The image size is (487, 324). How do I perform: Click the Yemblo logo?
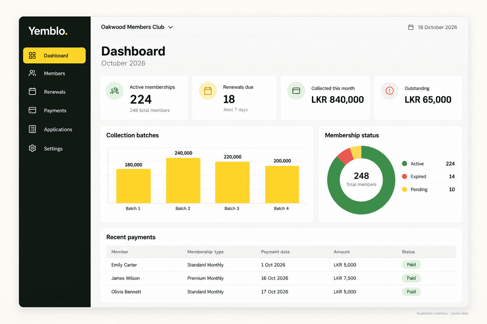(48, 31)
